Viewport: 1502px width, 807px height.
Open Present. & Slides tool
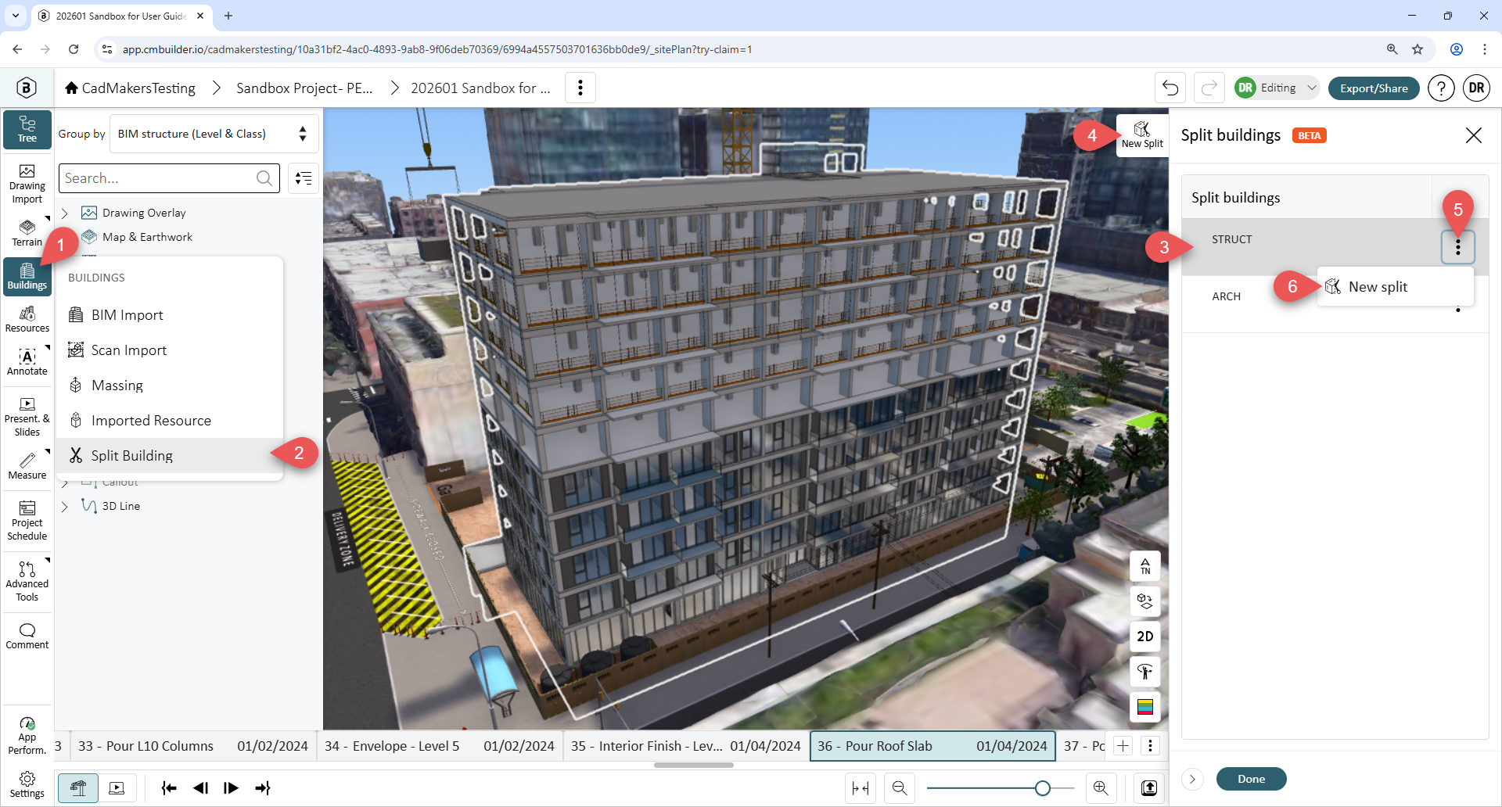(x=27, y=417)
